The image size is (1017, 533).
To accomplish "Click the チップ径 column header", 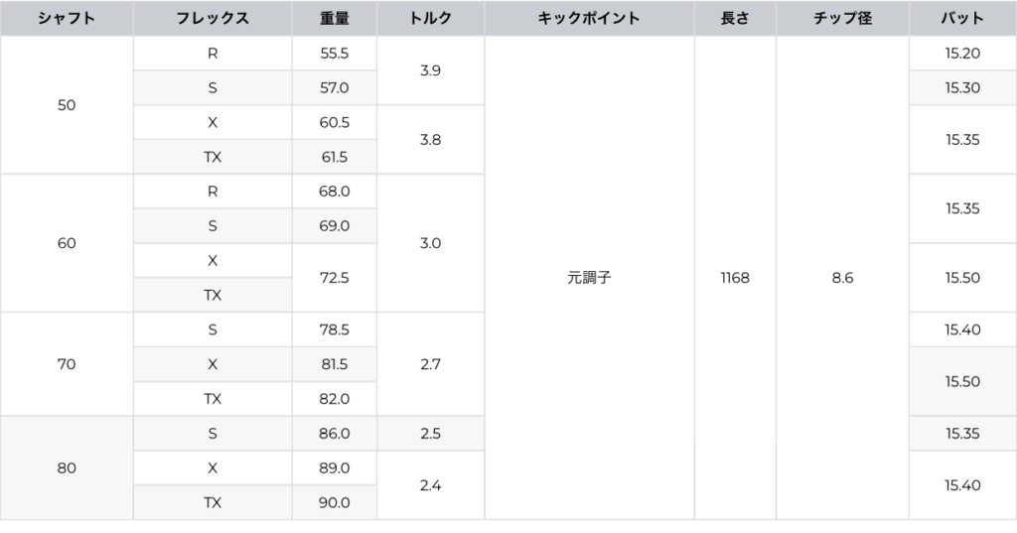I will tap(842, 19).
